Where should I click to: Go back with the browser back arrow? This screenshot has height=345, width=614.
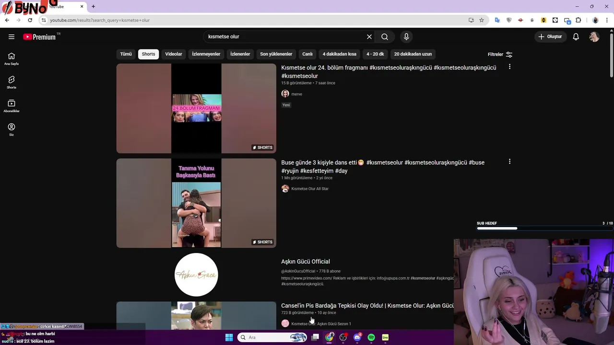pos(7,20)
